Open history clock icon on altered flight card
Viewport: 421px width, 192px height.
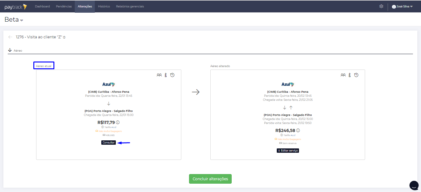356,75
